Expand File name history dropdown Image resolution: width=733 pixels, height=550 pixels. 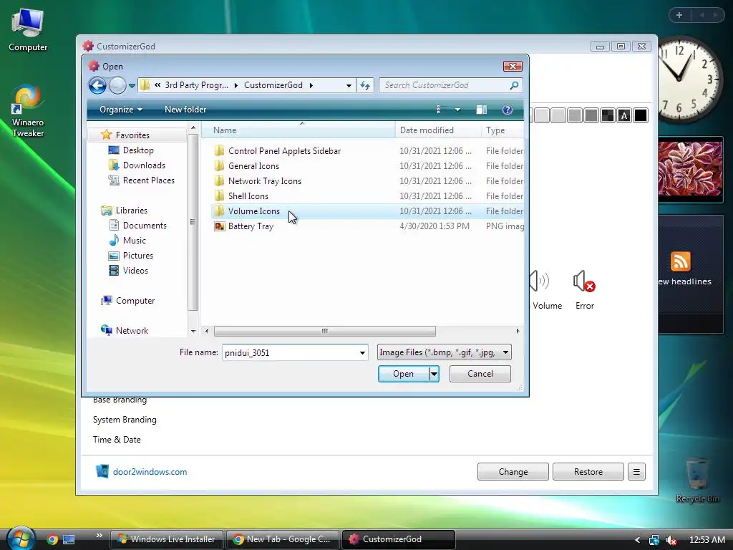[362, 352]
